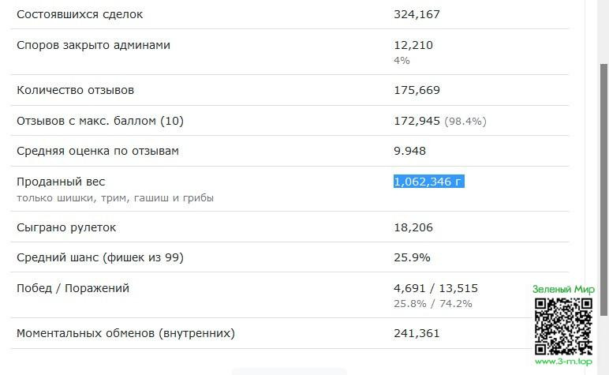Click the 4,691 / 13,515 wins-losses value
Image resolution: width=609 pixels, height=375 pixels.
[x=435, y=288]
